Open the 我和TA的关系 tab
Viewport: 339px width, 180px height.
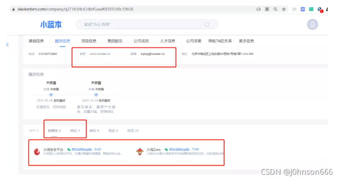point(220,41)
